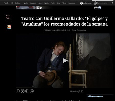115x101 pixels.
Task: Open the Publica con nosotros box
Action: click(x=100, y=98)
